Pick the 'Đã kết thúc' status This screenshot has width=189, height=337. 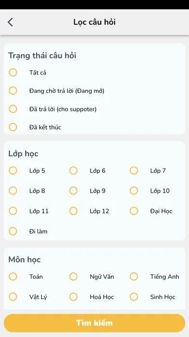[13, 127]
